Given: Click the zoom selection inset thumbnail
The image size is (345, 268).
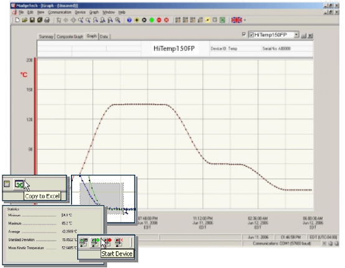Looking at the screenshot, I should pos(103,199).
